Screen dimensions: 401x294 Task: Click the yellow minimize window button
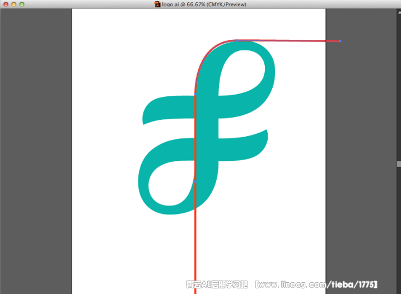[13, 4]
